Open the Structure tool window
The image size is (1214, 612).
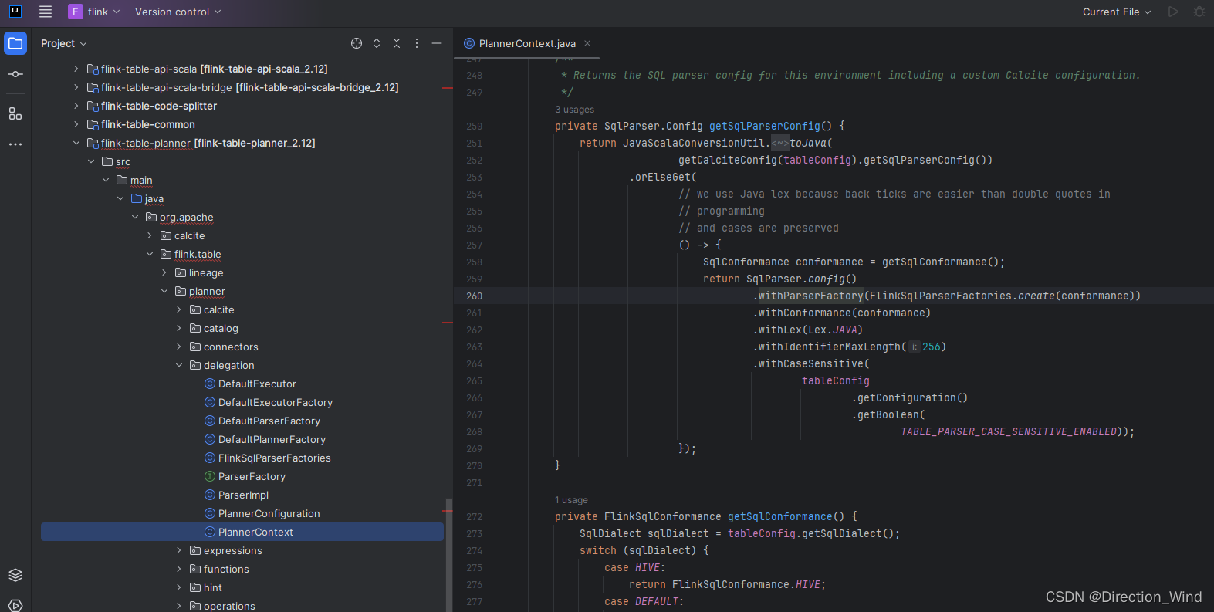point(15,113)
